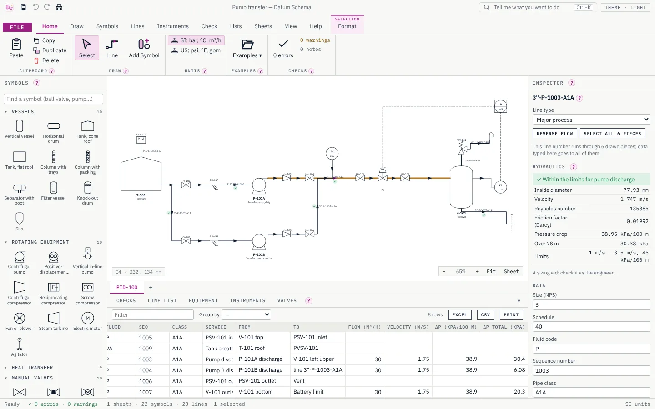655x409 pixels.
Task: Open the Group by dropdown
Action: point(247,314)
